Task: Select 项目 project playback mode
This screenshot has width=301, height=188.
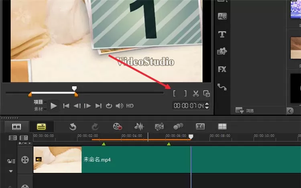Action: (38, 102)
